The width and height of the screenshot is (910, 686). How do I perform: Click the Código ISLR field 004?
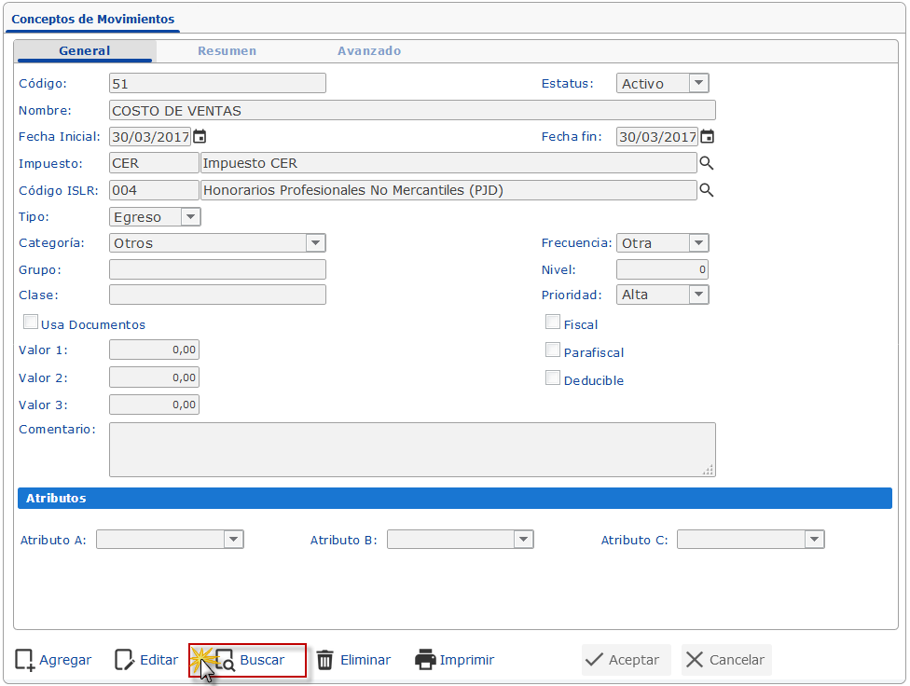155,190
